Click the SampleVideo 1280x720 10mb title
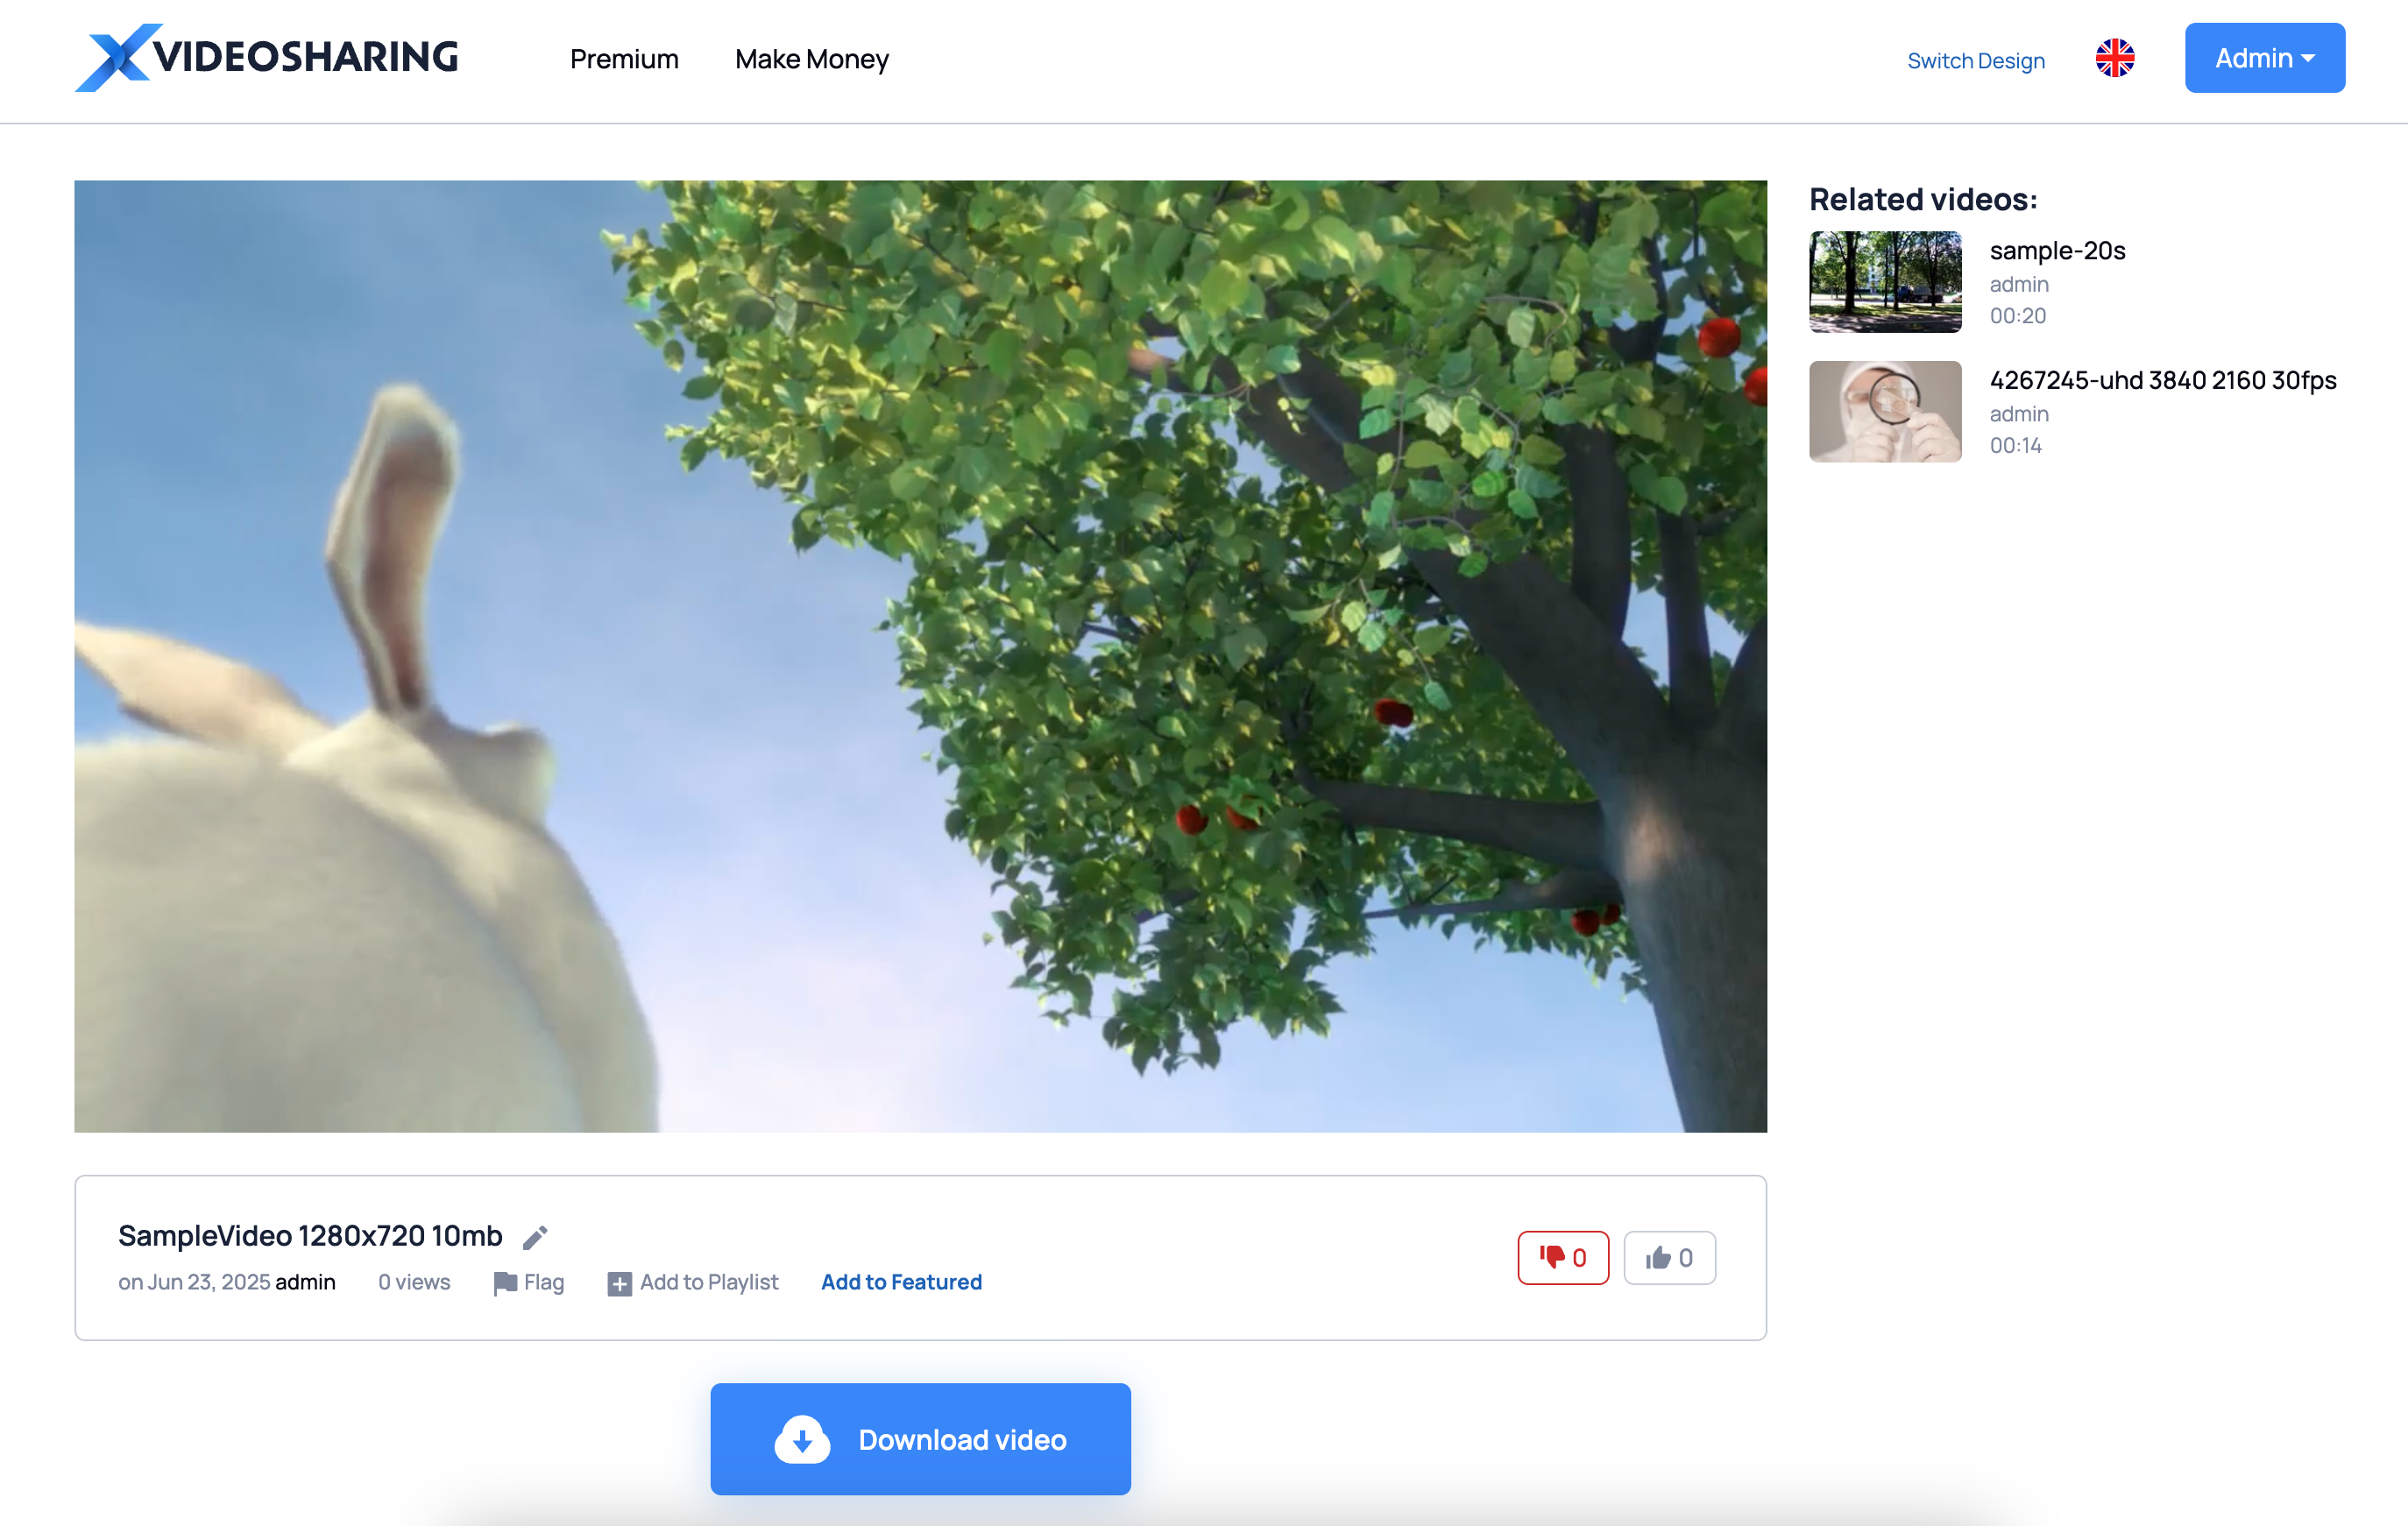2408x1526 pixels. (x=310, y=1236)
